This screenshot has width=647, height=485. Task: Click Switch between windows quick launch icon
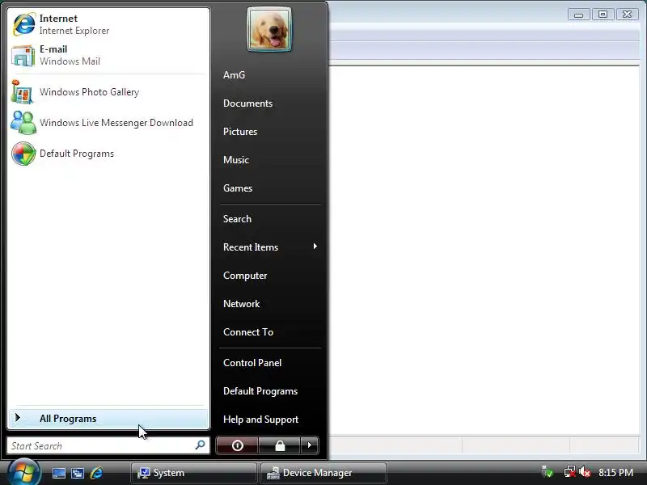78,473
